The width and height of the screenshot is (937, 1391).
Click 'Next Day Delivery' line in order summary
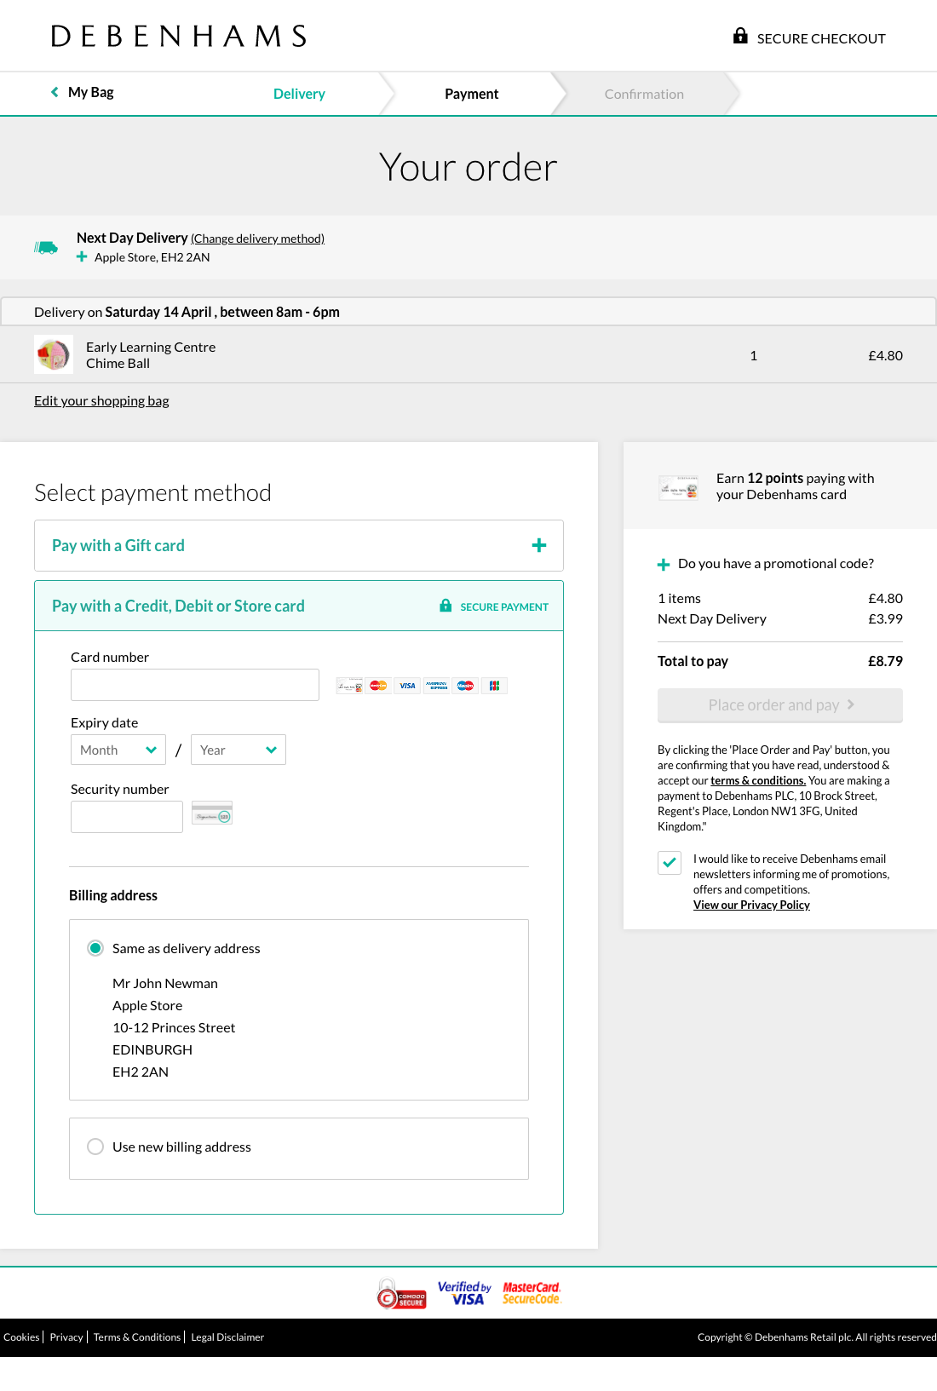712,618
